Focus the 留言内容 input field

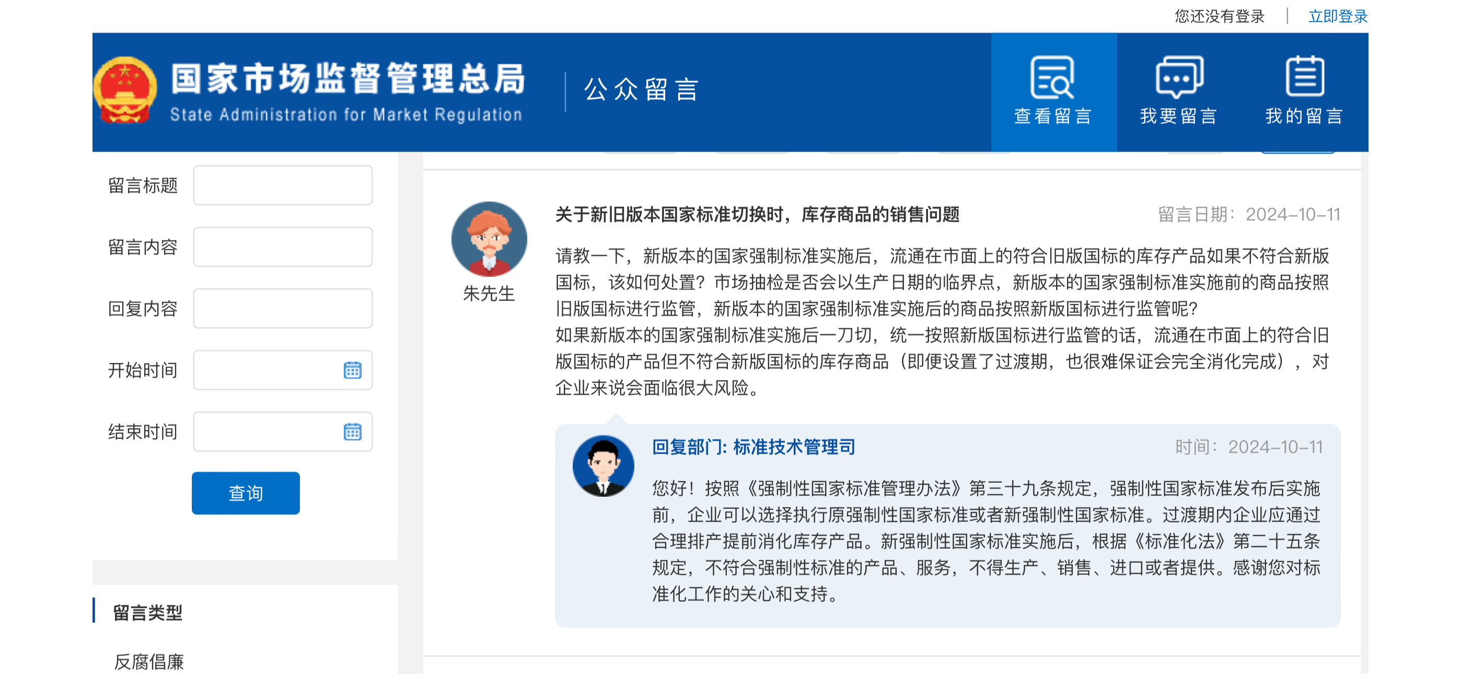pyautogui.click(x=283, y=247)
